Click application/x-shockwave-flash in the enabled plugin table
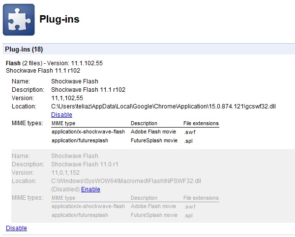 88,132
